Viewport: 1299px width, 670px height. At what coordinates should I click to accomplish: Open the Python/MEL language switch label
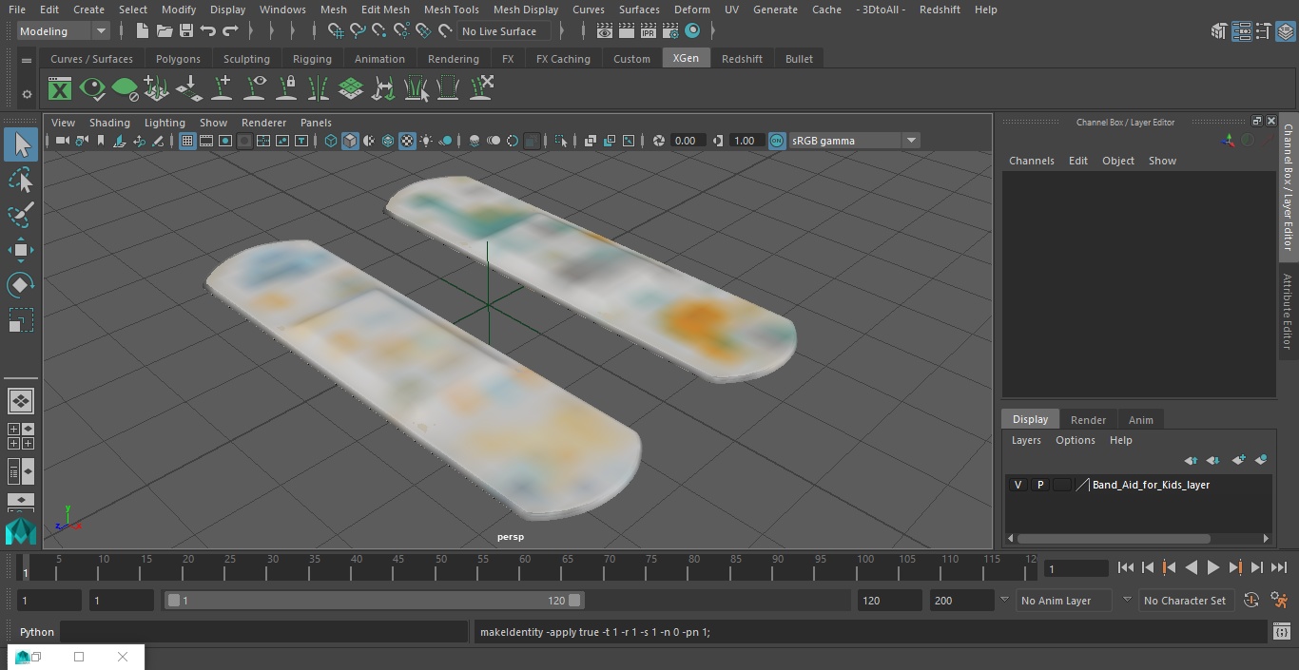pos(37,632)
